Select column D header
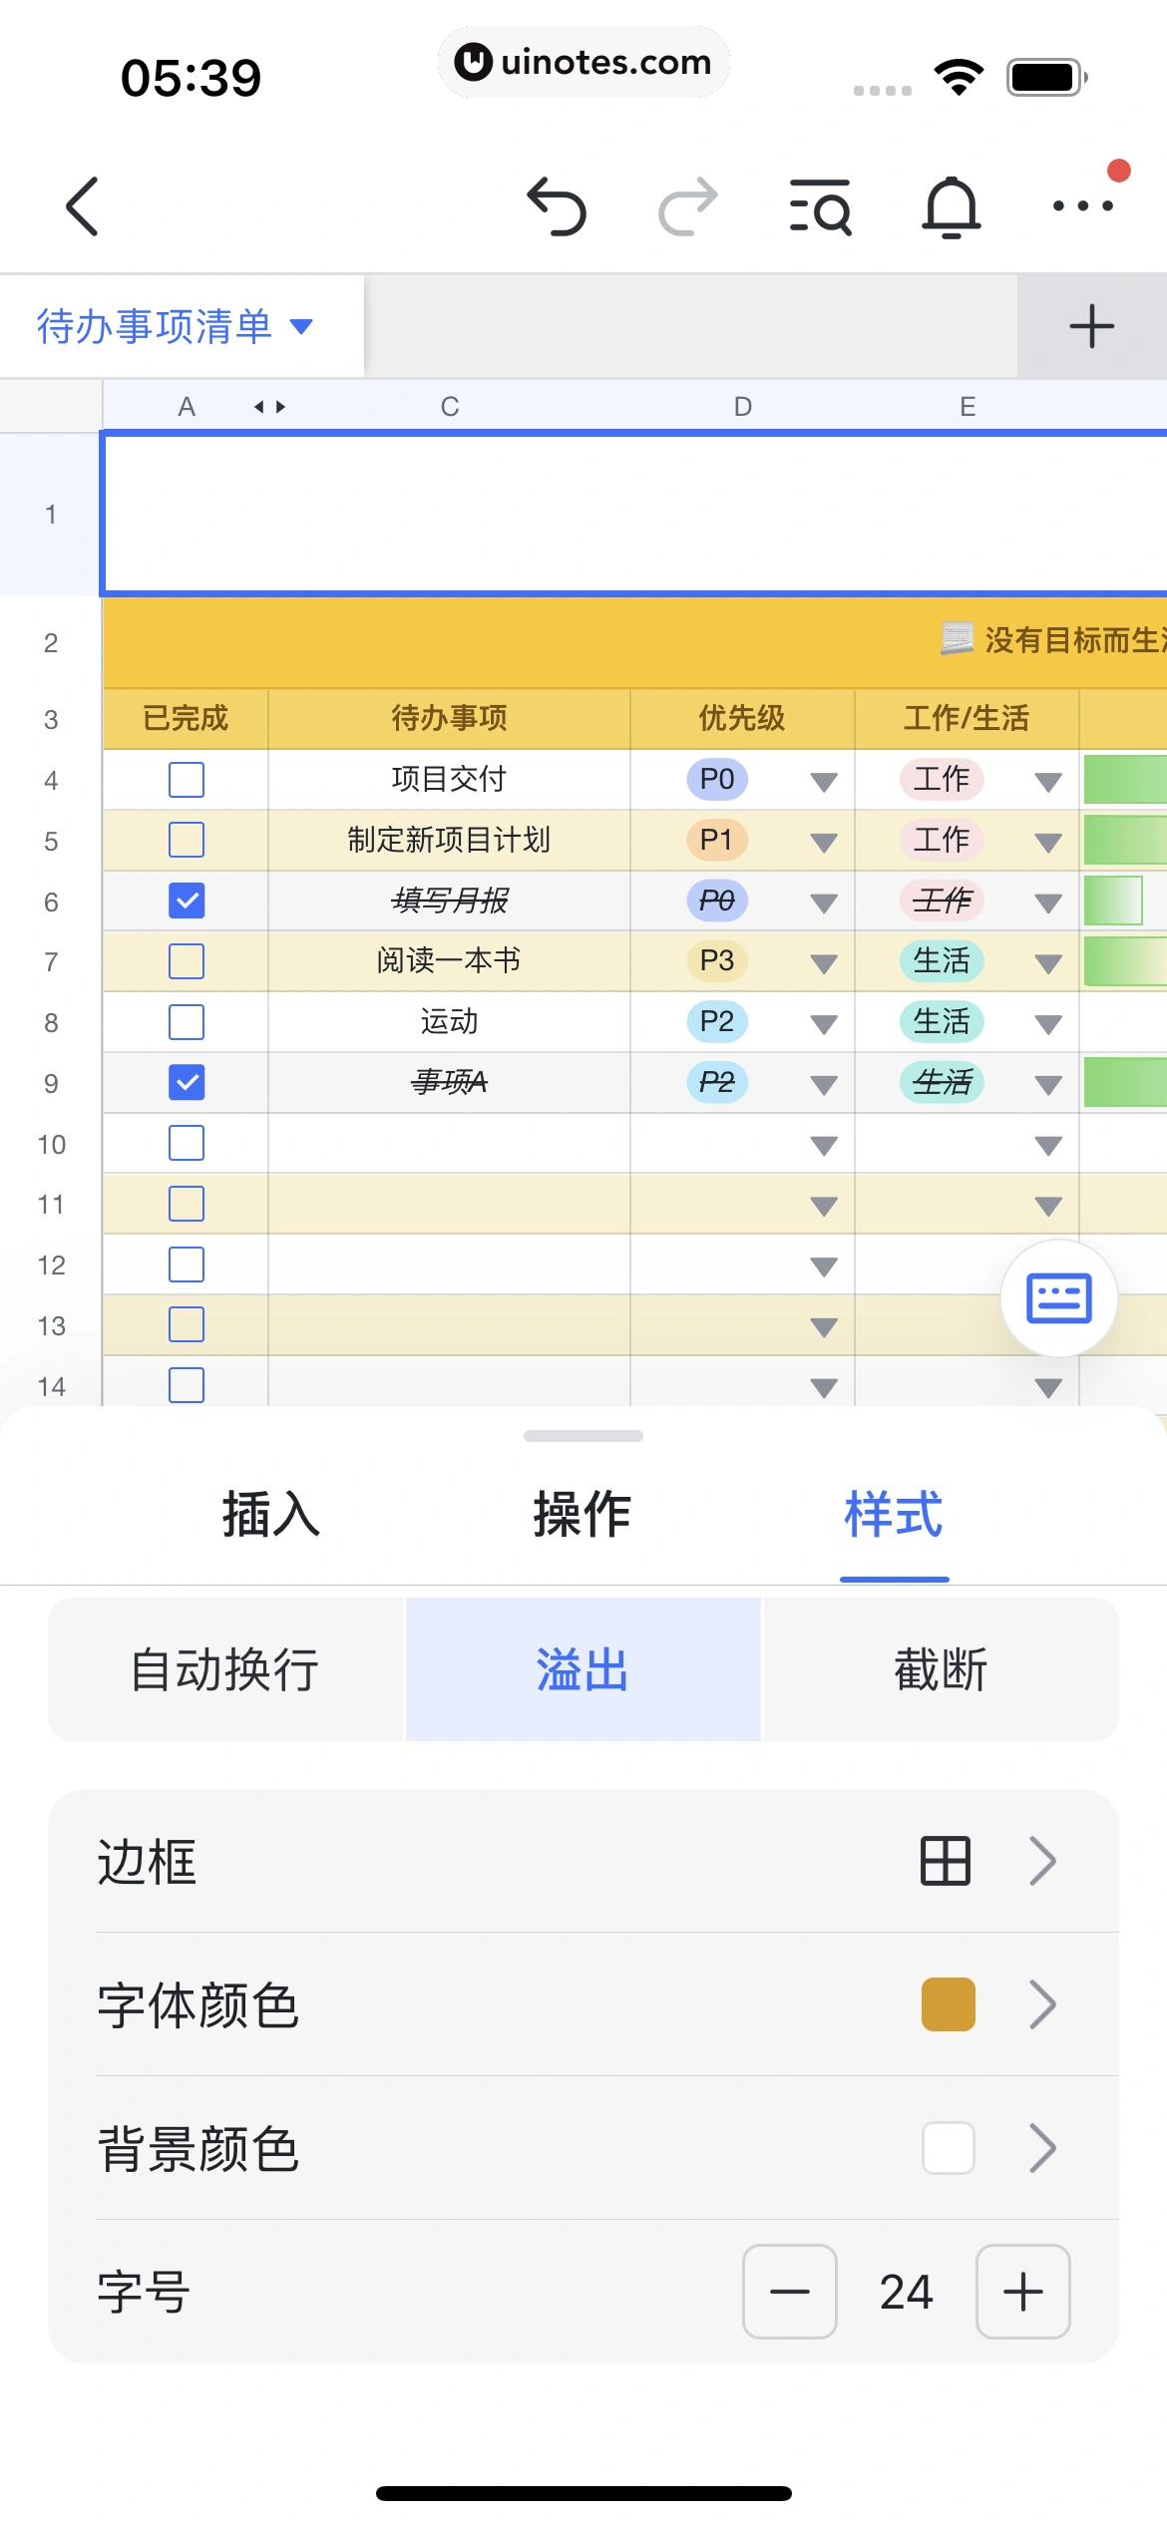 click(743, 407)
